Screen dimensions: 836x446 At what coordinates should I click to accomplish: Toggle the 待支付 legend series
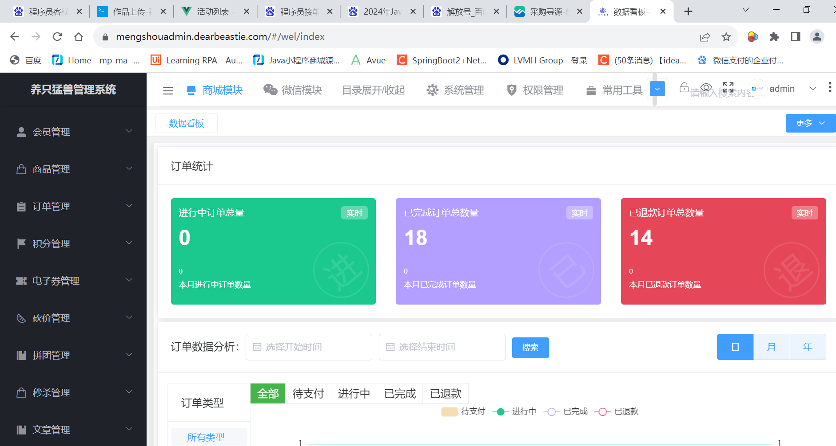click(x=463, y=411)
